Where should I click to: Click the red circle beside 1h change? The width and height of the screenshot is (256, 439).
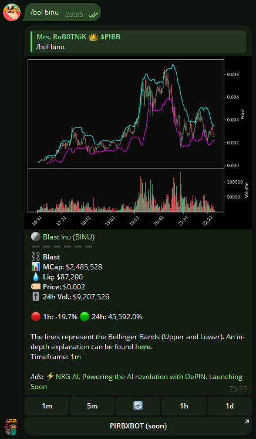pos(36,317)
